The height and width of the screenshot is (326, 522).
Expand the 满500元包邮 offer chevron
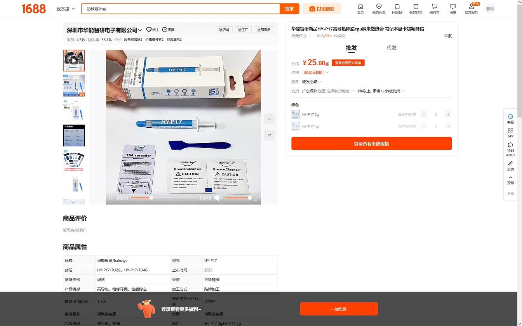(327, 73)
